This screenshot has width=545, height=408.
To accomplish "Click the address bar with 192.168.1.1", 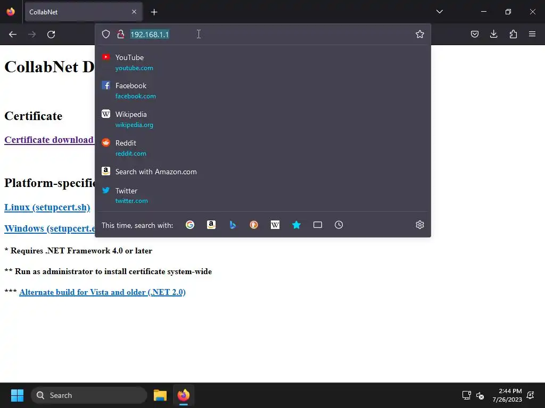I will tap(263, 34).
